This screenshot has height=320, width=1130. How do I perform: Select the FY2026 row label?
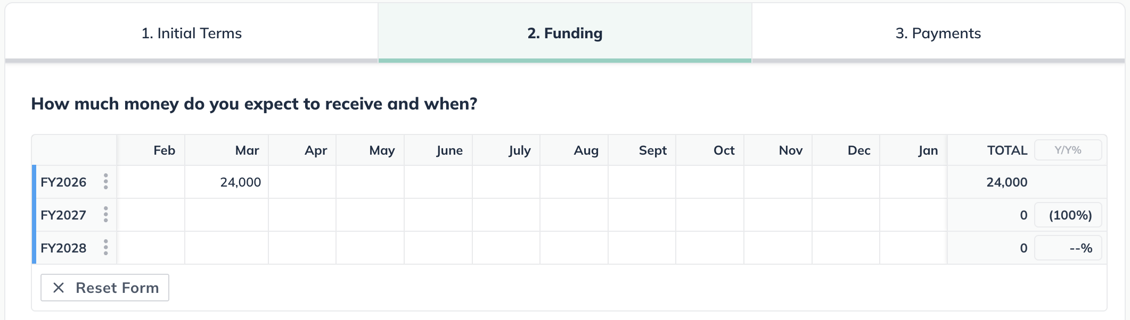(64, 182)
